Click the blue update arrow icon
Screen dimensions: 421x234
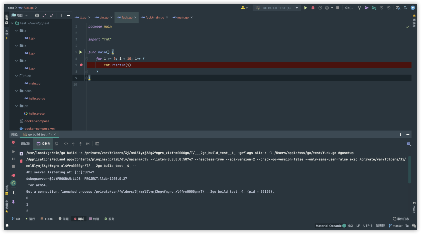pos(412,8)
